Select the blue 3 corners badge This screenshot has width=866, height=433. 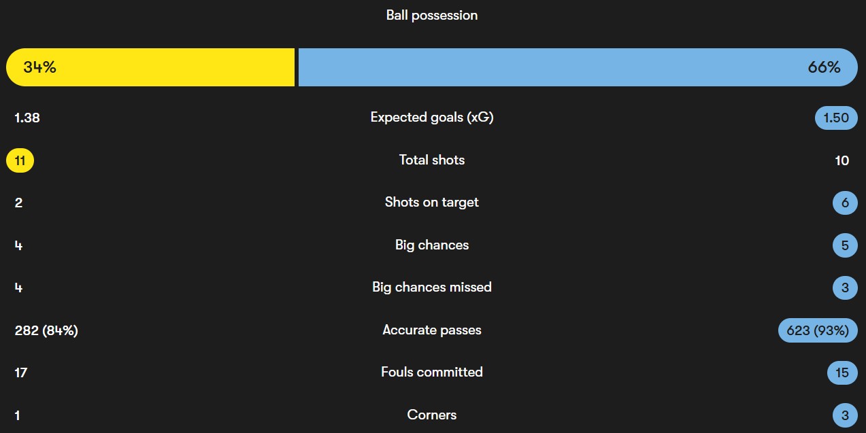tap(844, 415)
